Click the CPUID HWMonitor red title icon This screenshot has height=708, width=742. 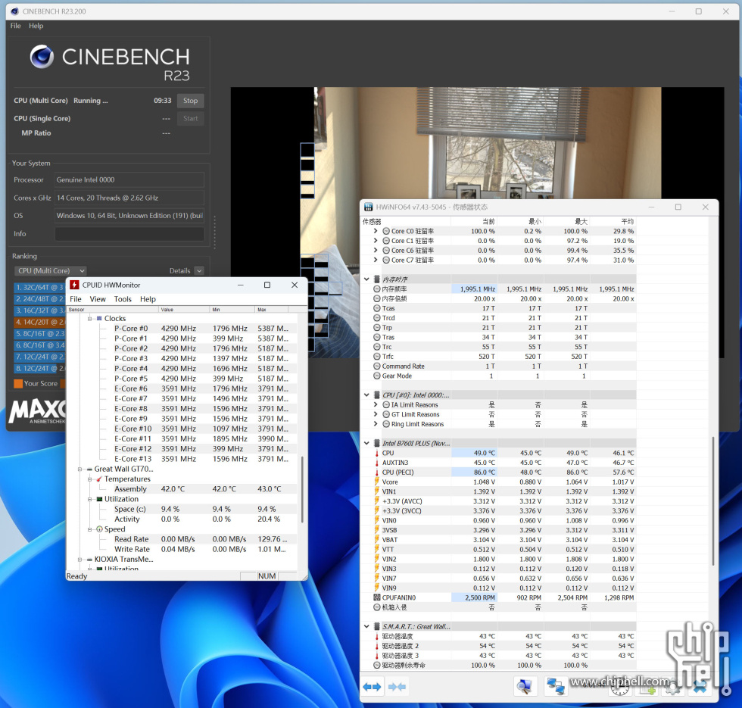(x=74, y=285)
